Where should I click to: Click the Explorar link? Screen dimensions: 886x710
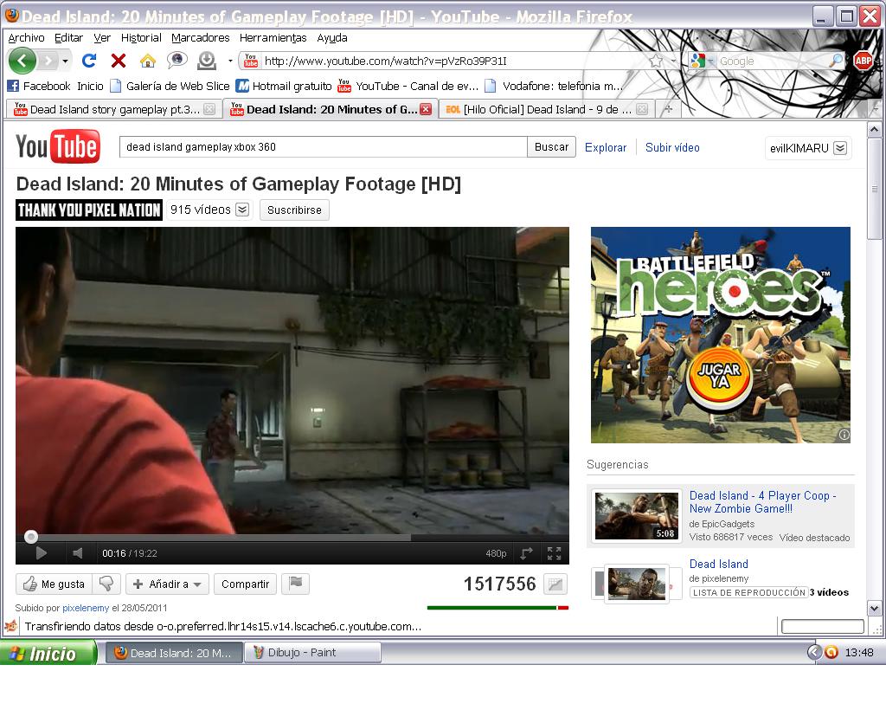point(605,147)
